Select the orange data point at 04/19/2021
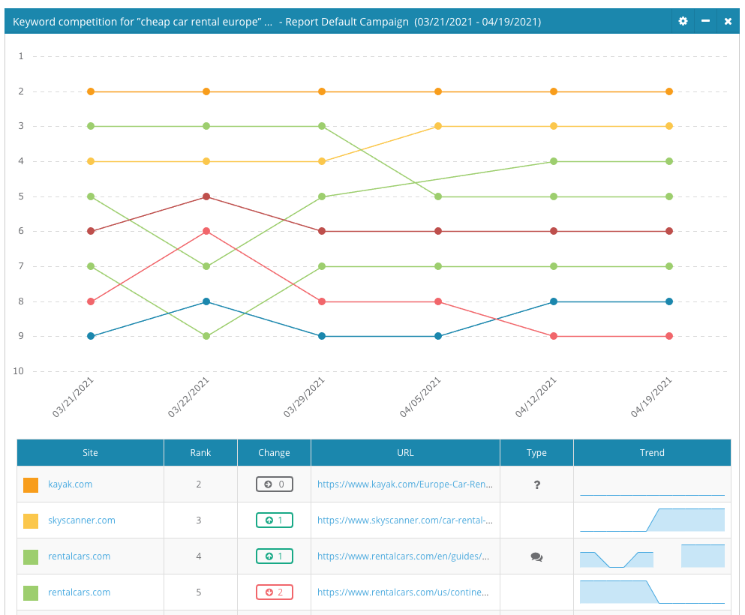Viewport: 745px width, 615px height. (x=668, y=91)
